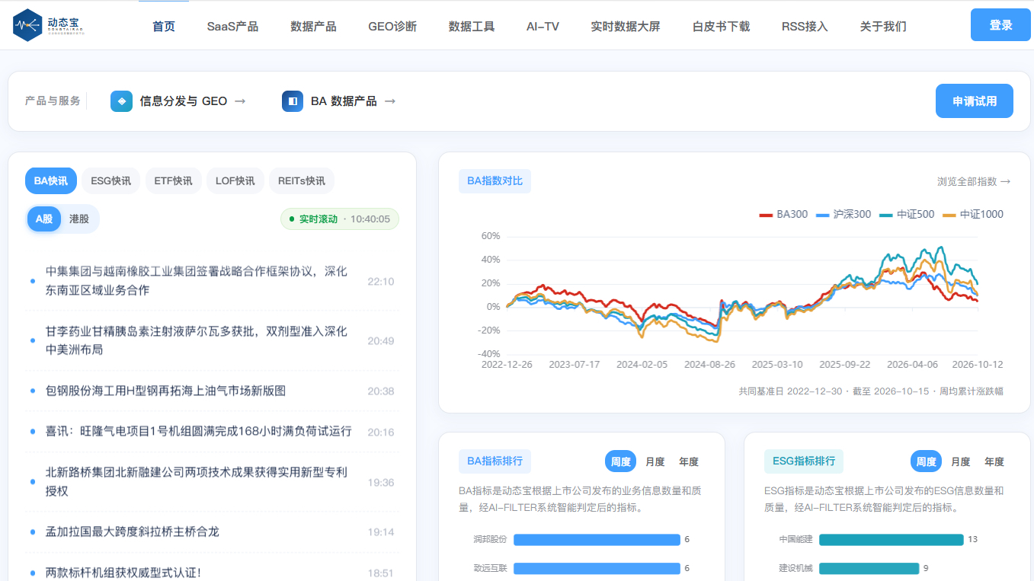This screenshot has width=1034, height=581.
Task: Select 年度 in BA指标排行 card
Action: [x=689, y=461]
